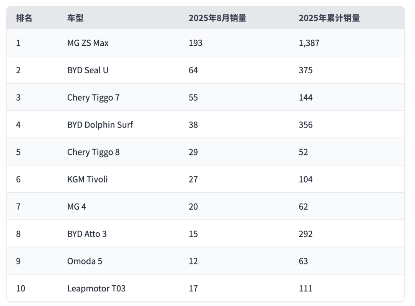415x306 pixels.
Task: Select the cumulative sales value 375
Action: pos(305,70)
